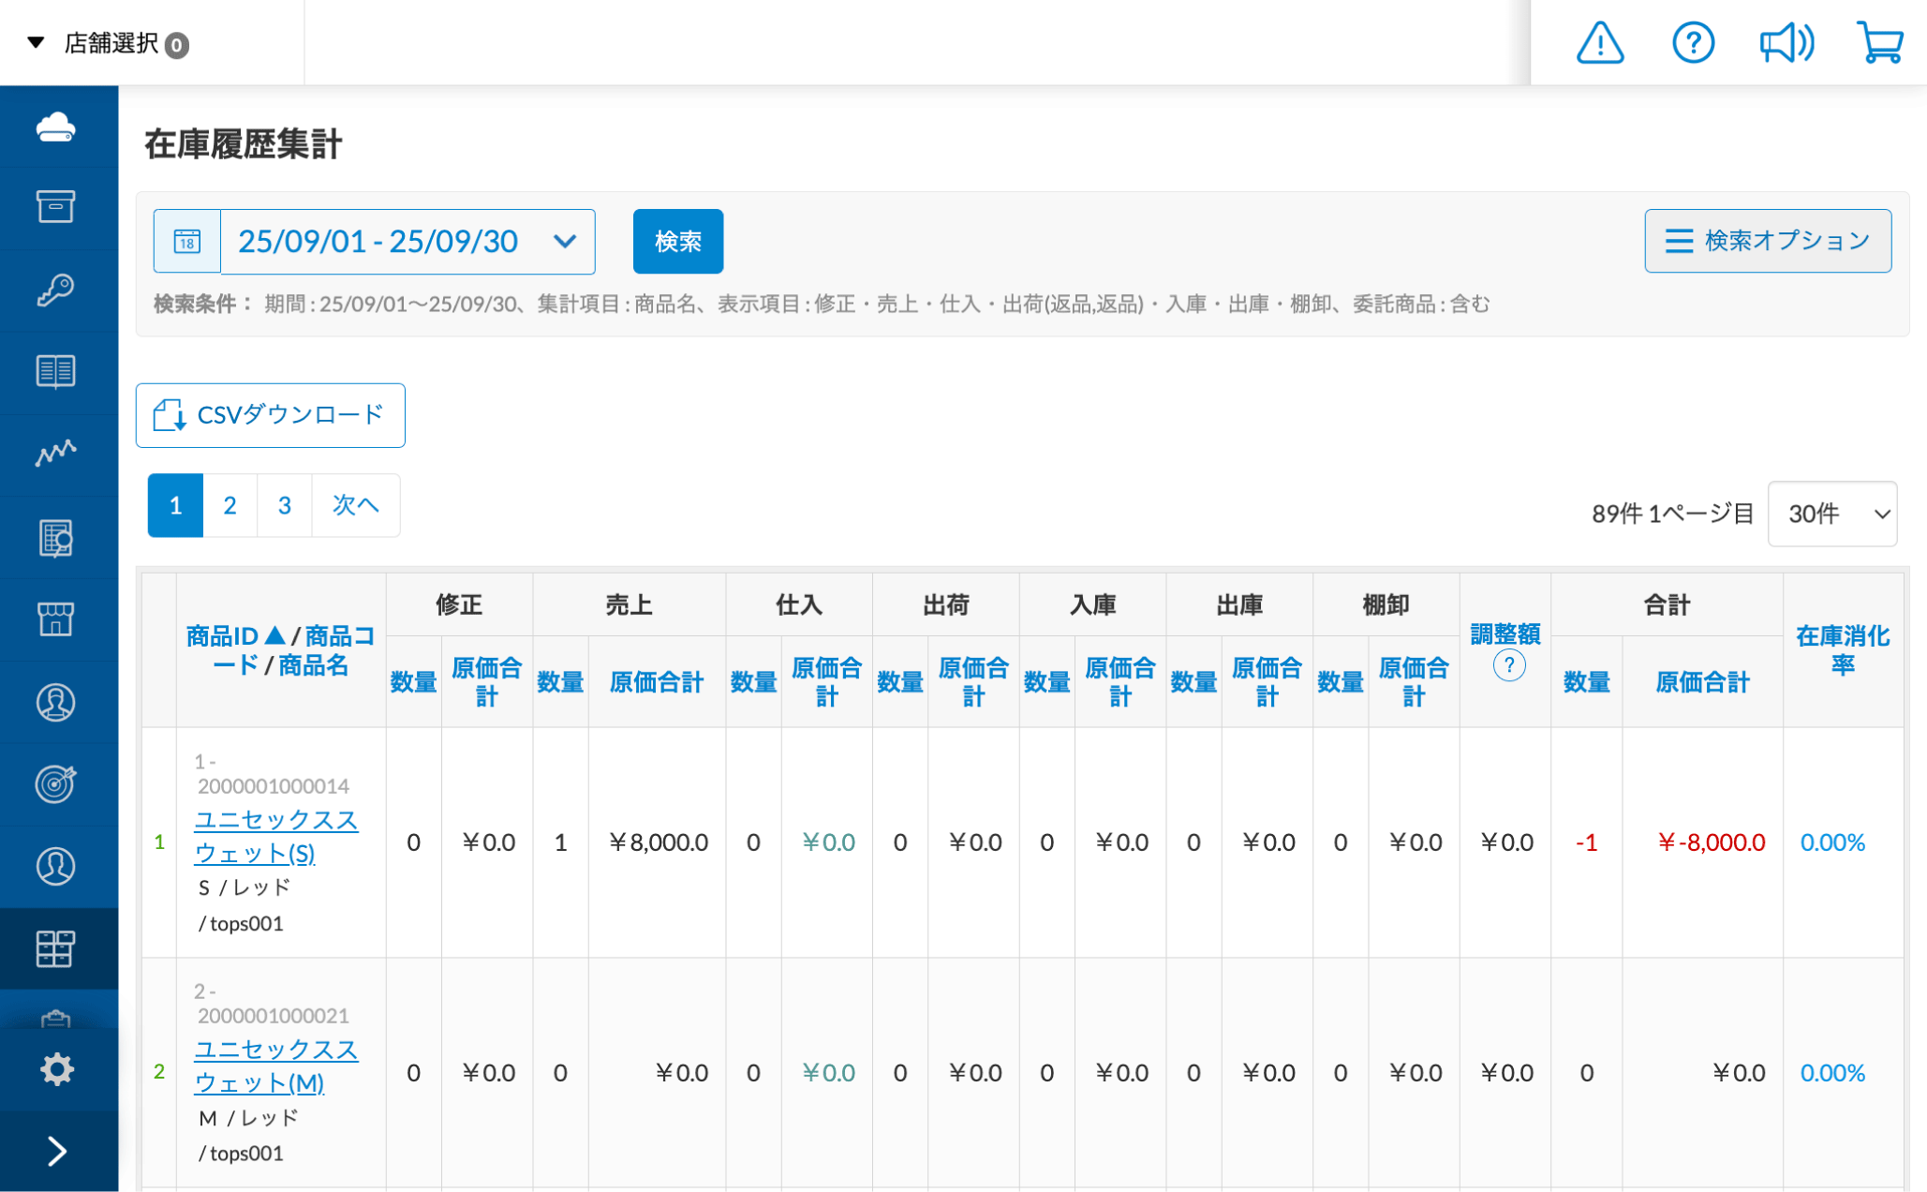The height and width of the screenshot is (1192, 1927).
Task: Open the key icon in sidebar
Action: (x=56, y=290)
